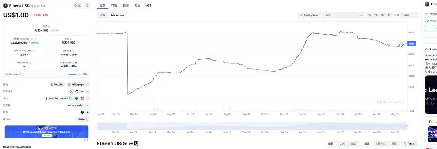This screenshot has height=149, width=437.
Task: Expand more explorers next to etherscan.io
Action: click(88, 105)
